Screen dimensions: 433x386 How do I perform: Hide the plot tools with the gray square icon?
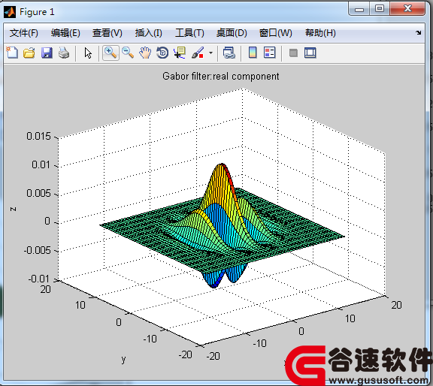(293, 53)
